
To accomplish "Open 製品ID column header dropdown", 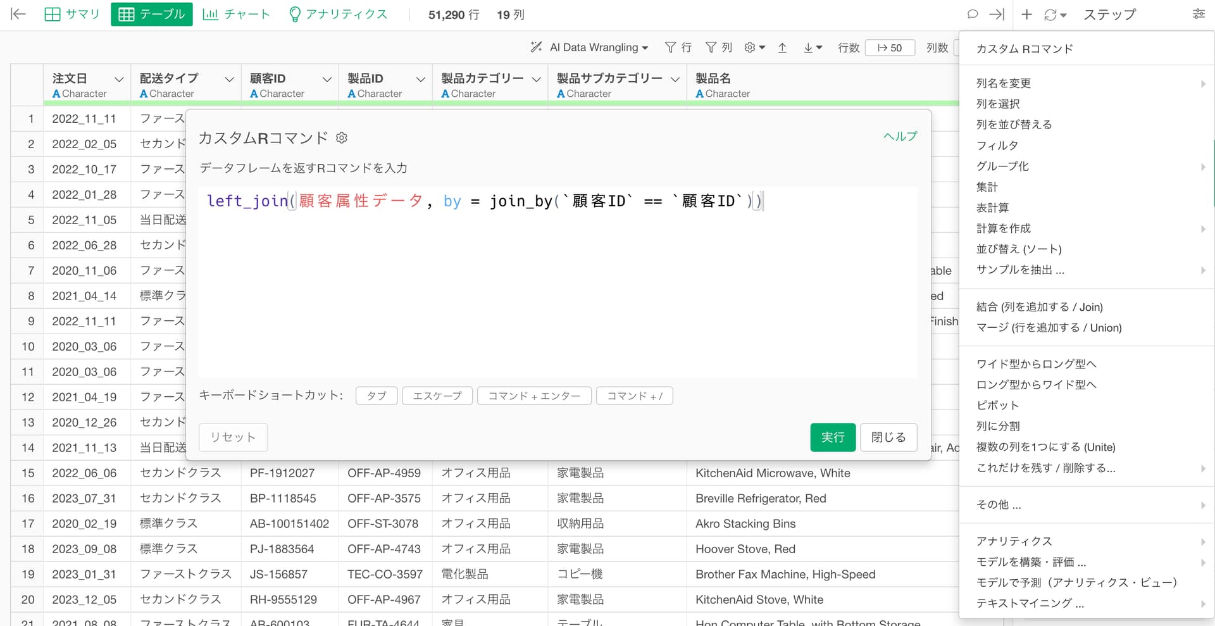I will coord(420,79).
